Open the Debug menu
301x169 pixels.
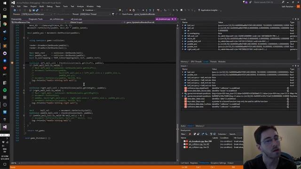(x=49, y=6)
